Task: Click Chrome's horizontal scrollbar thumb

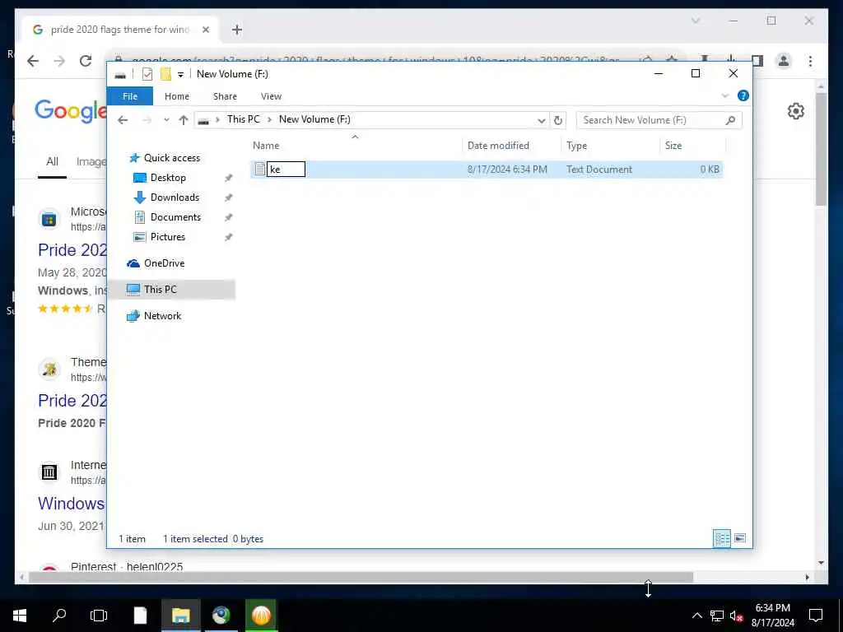Action: click(x=361, y=577)
